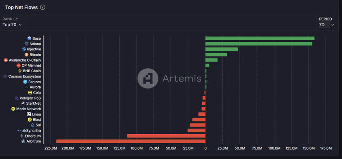
Task: Open the Period 7D dropdown
Action: [327, 23]
